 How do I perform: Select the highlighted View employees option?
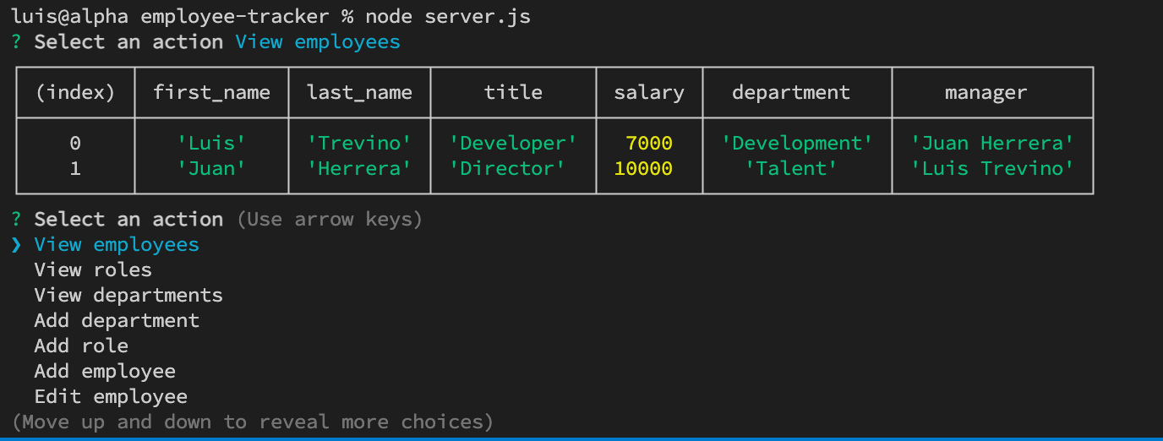pyautogui.click(x=117, y=245)
